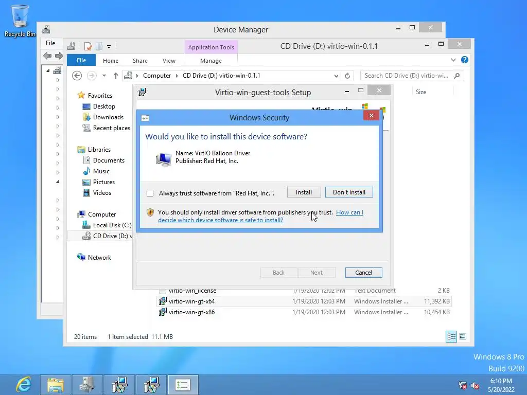Expand the ribbon with the chevron
This screenshot has width=527, height=395.
453,60
